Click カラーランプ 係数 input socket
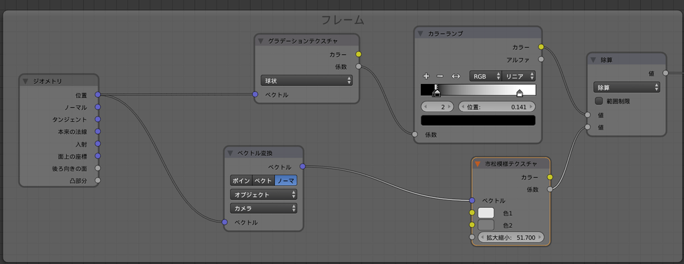This screenshot has width=684, height=264. (415, 135)
